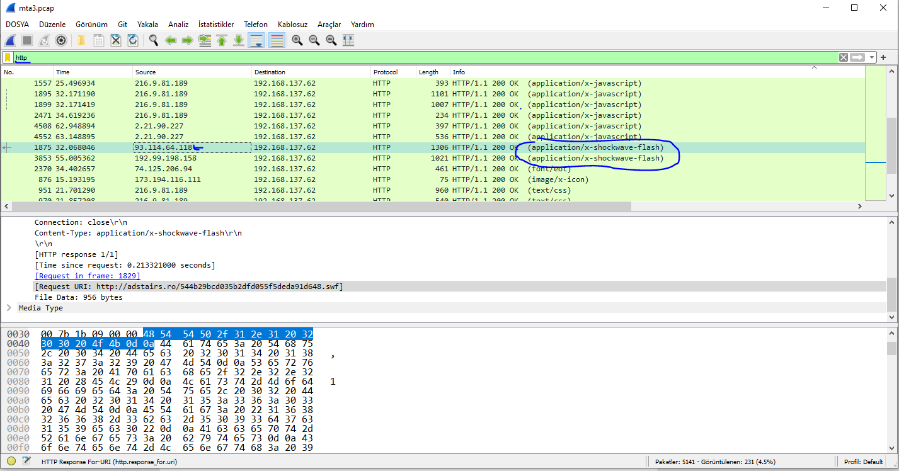
Task: Click the packet list minimap scrollbar
Action: (x=876, y=133)
